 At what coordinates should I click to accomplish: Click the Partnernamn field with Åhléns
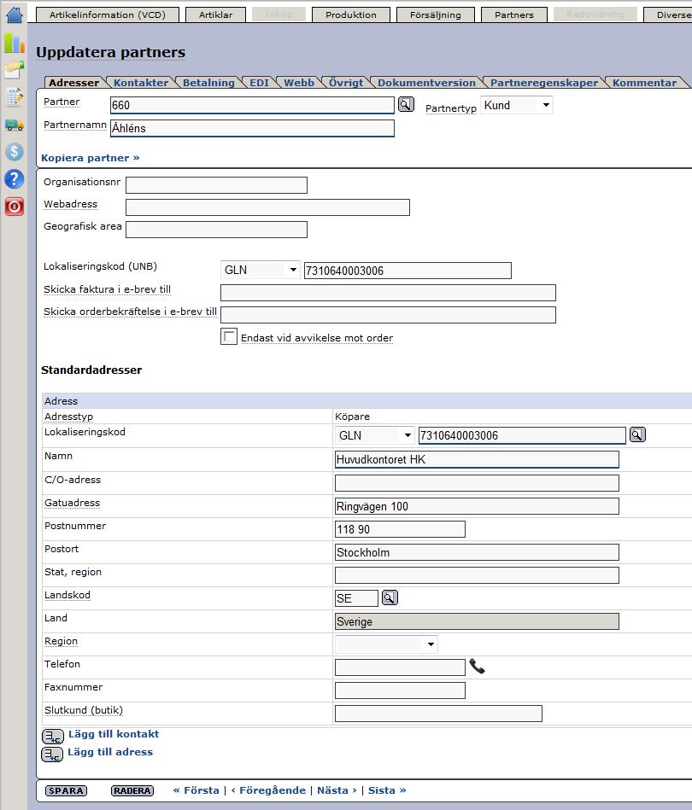point(252,128)
